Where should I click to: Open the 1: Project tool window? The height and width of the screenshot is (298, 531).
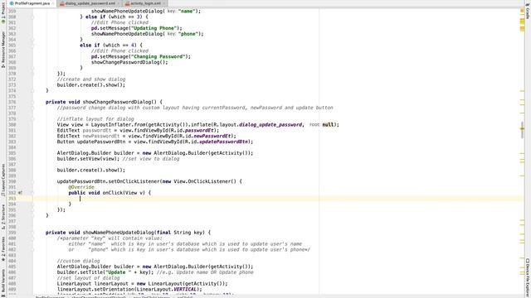coord(3,13)
